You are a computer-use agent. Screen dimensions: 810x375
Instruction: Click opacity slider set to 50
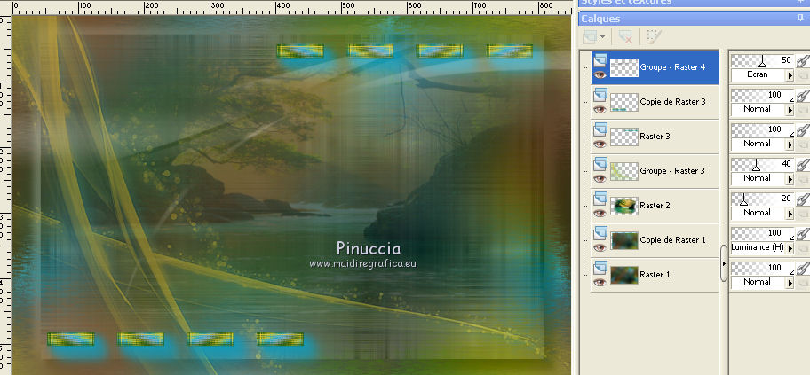pos(762,61)
